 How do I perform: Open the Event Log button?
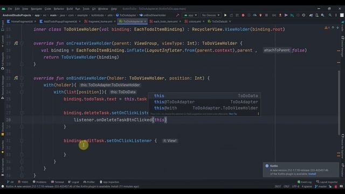tap(305, 182)
